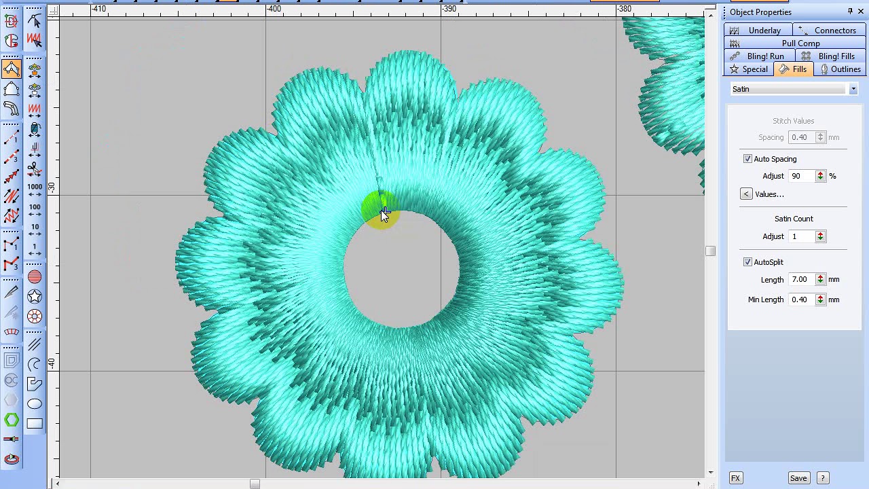
Task: Choose the curved column input tool
Action: [x=12, y=109]
